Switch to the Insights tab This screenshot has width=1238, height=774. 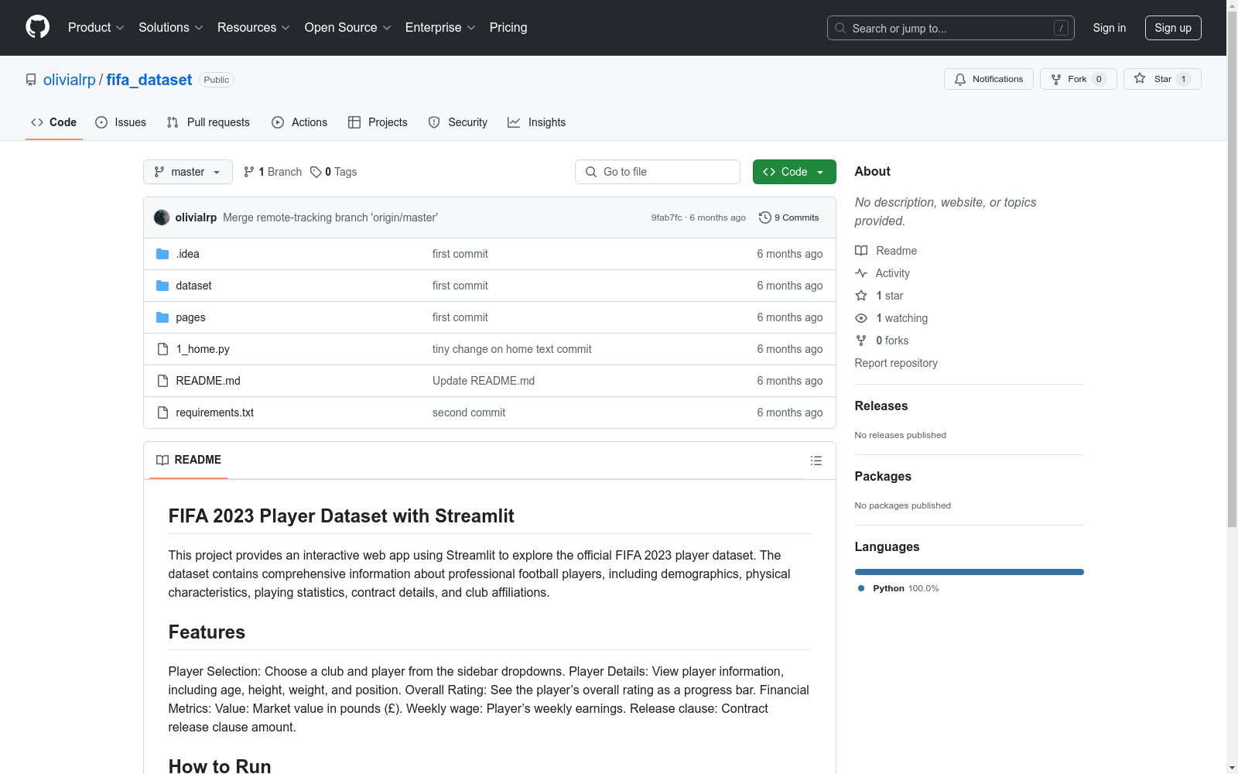click(537, 122)
